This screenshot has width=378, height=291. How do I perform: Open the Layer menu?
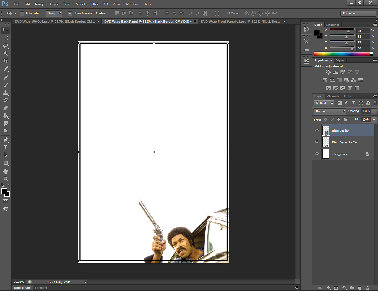pos(54,4)
